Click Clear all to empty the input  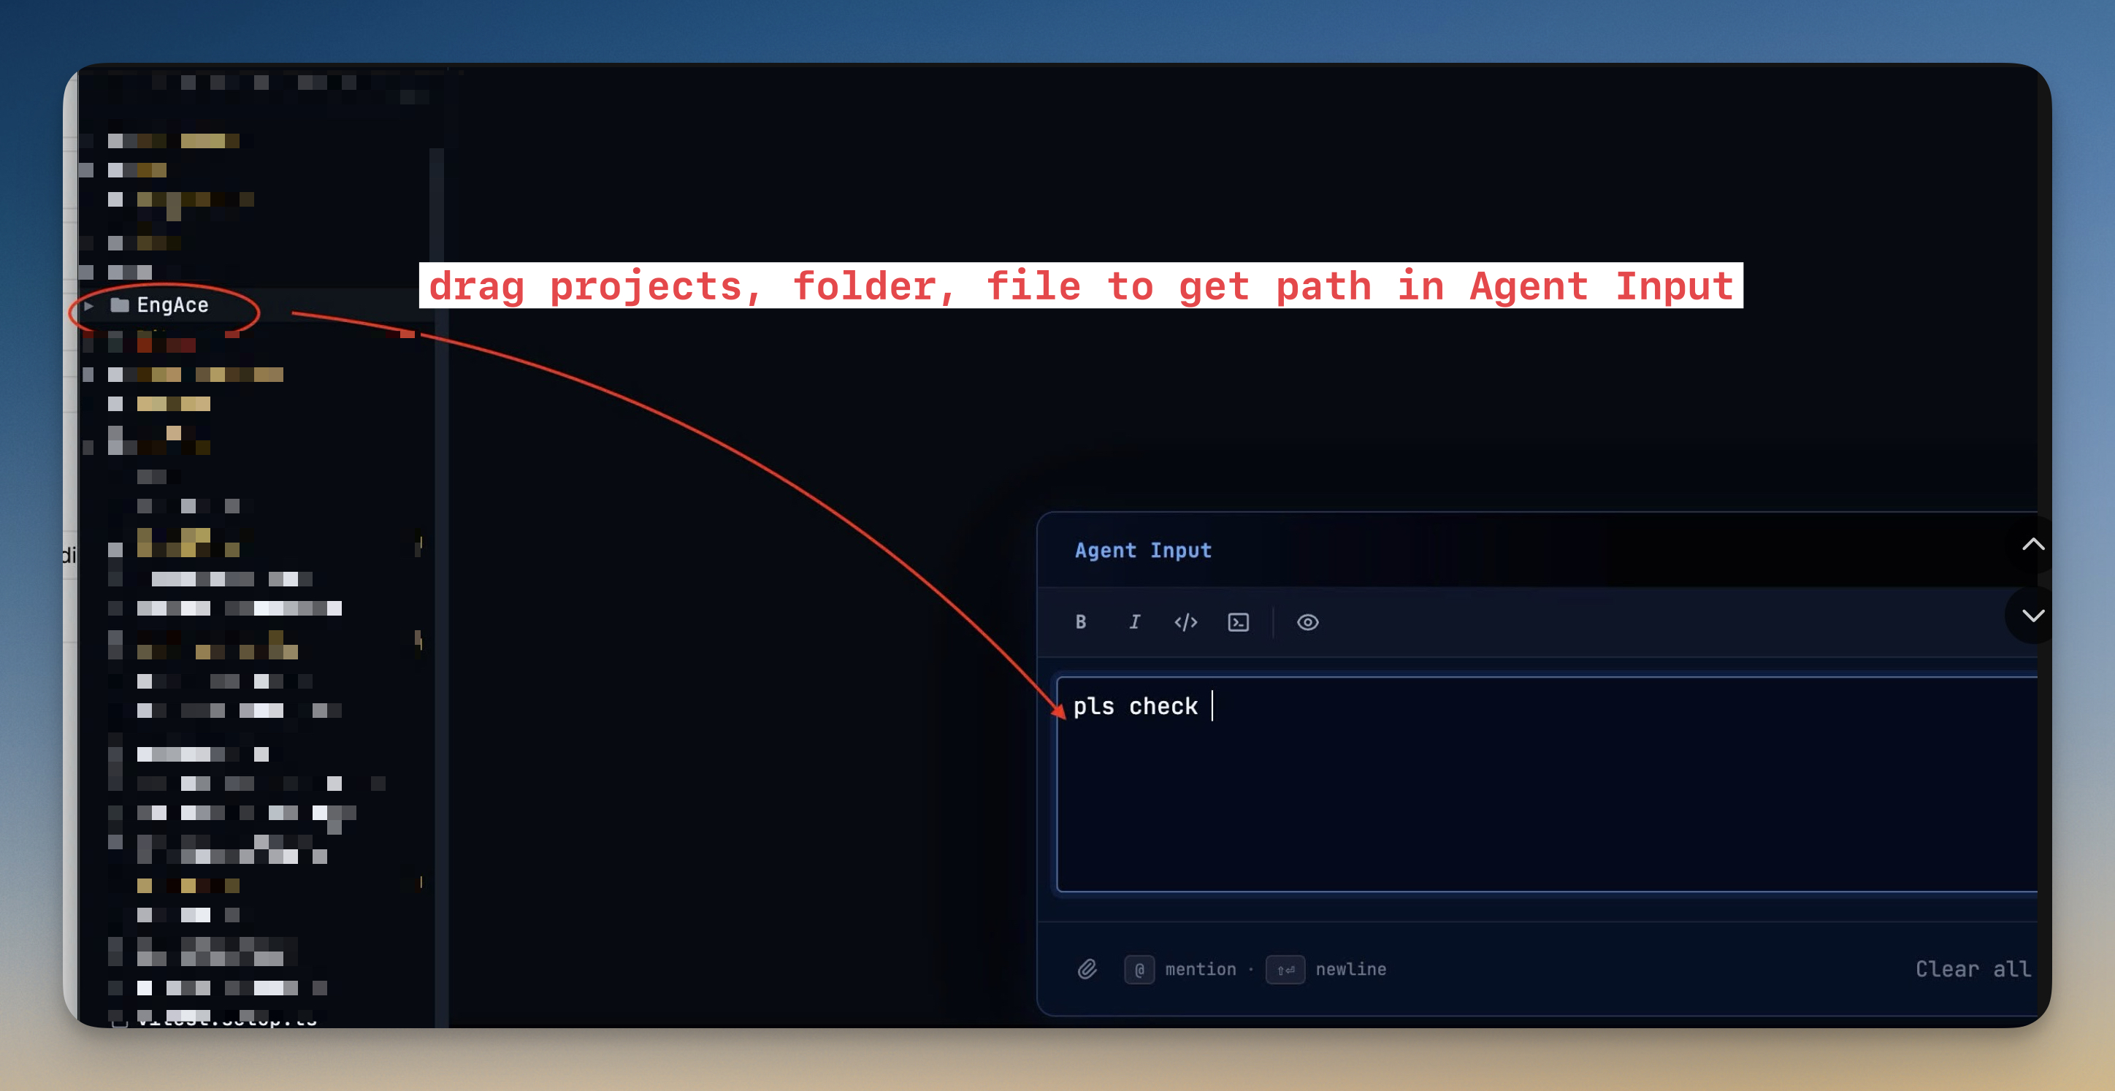1974,970
